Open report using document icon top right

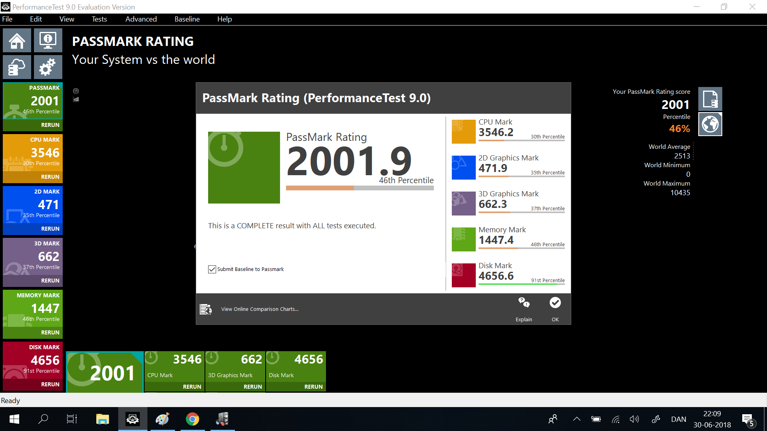pyautogui.click(x=710, y=99)
